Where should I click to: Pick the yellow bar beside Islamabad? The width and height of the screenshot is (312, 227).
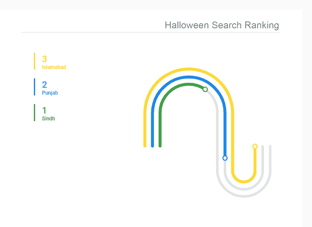click(x=34, y=61)
